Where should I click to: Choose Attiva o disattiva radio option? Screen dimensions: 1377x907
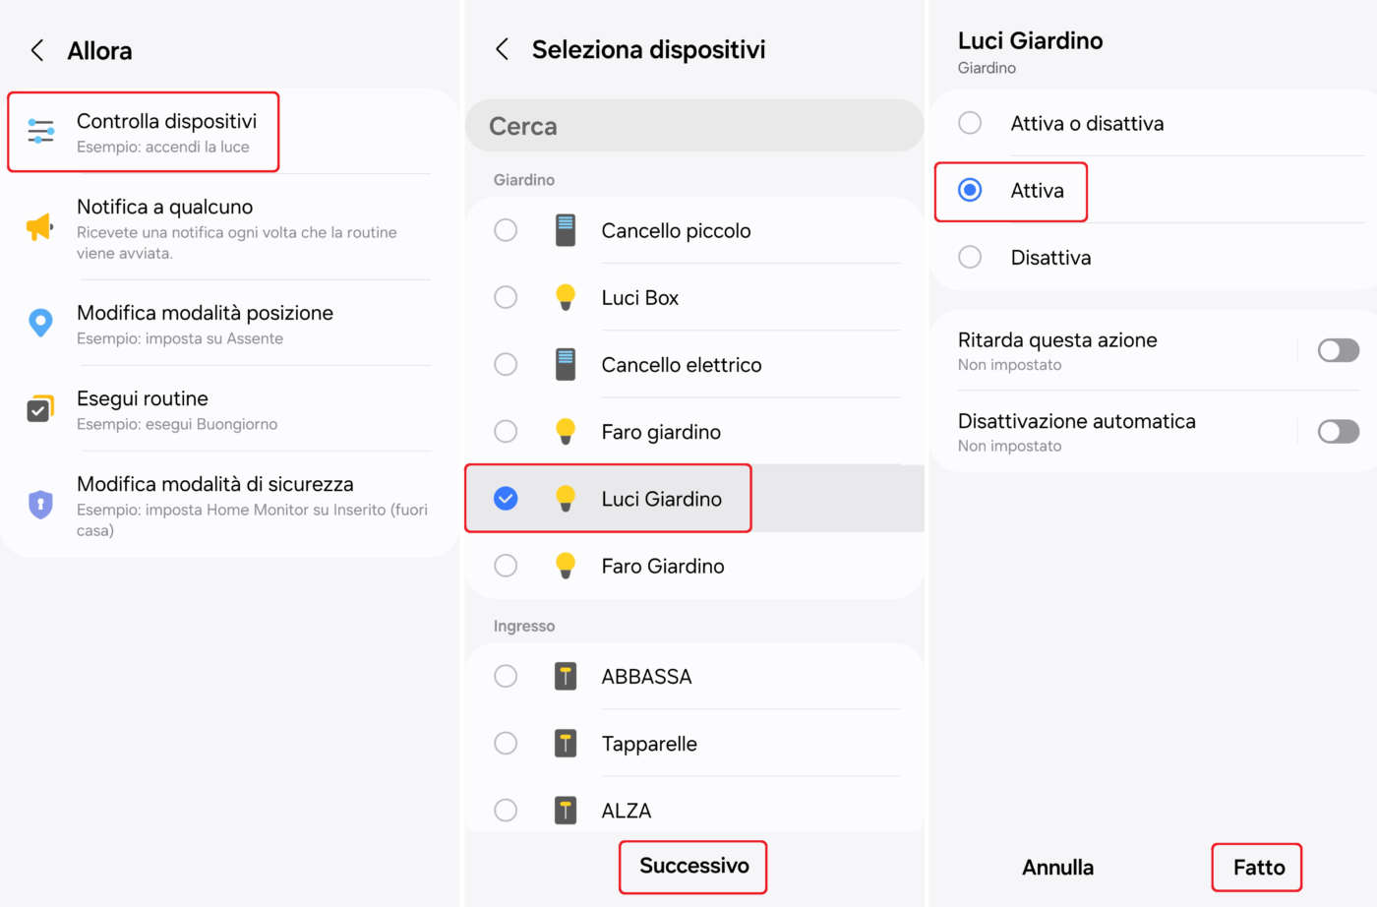pyautogui.click(x=970, y=123)
